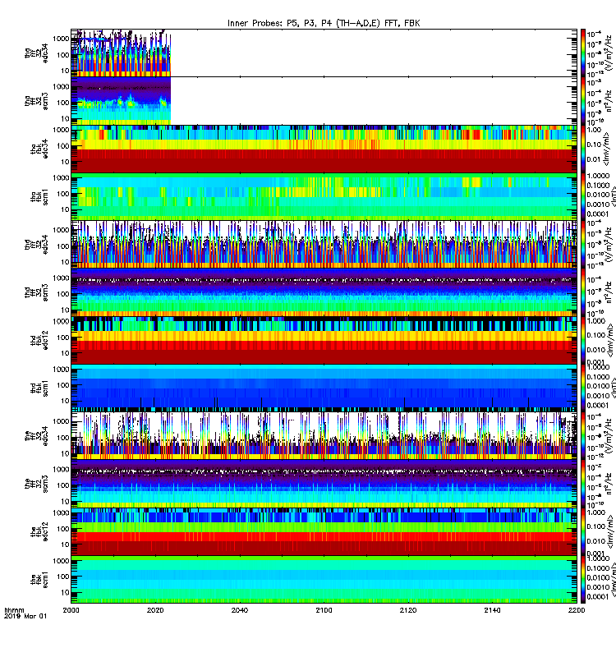Viewport: 616px width, 657px height.
Task: Click the 'tha fff 32 edc34' panel label
Action: (36, 53)
